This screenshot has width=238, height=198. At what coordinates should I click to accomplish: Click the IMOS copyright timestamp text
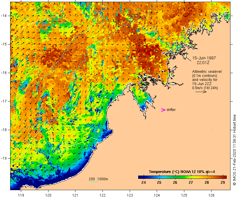coord(234,150)
